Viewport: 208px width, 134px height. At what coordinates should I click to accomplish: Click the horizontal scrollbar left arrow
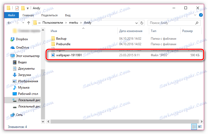(x=48, y=121)
